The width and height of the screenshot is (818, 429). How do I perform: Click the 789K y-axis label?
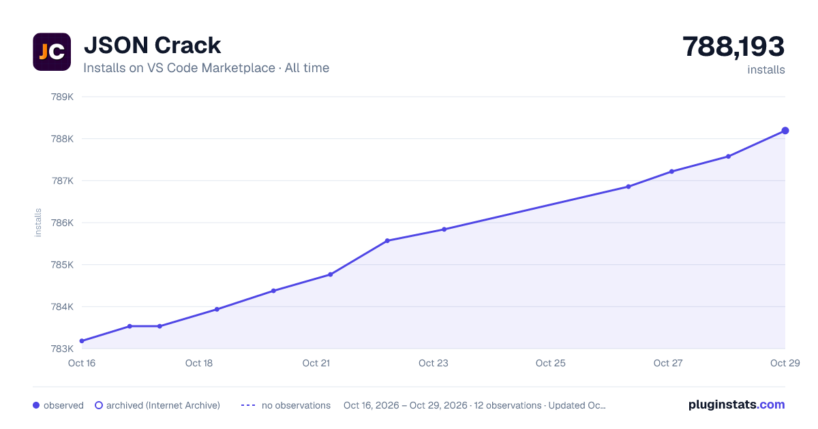pyautogui.click(x=62, y=97)
